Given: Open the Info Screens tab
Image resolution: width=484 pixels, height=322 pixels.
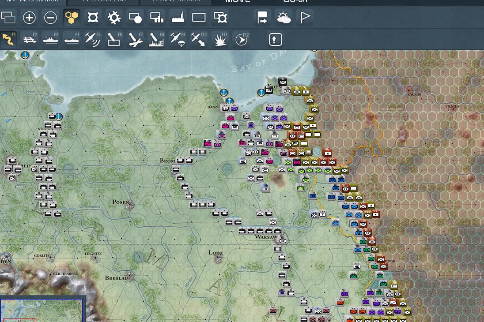Looking at the screenshot, I should (104, 1).
